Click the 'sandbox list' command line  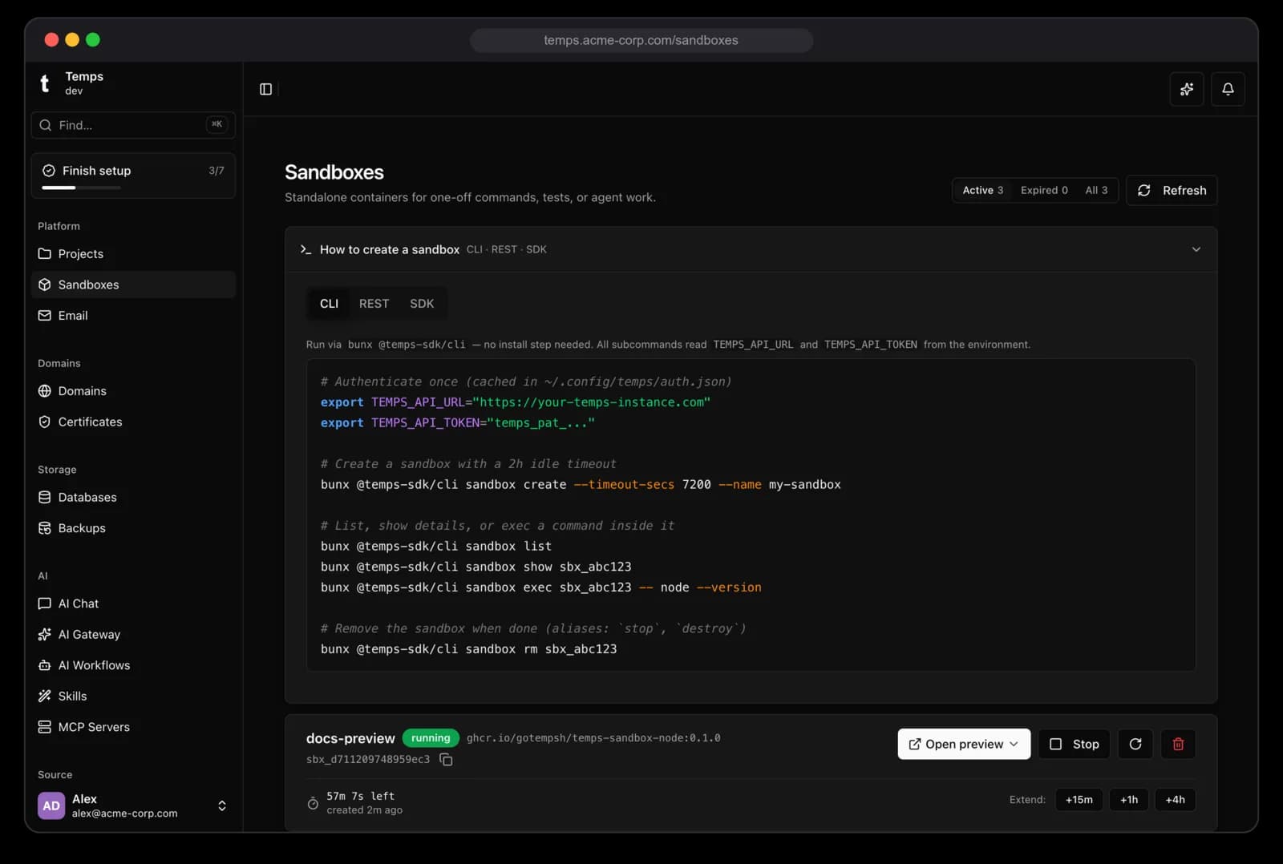pos(435,547)
